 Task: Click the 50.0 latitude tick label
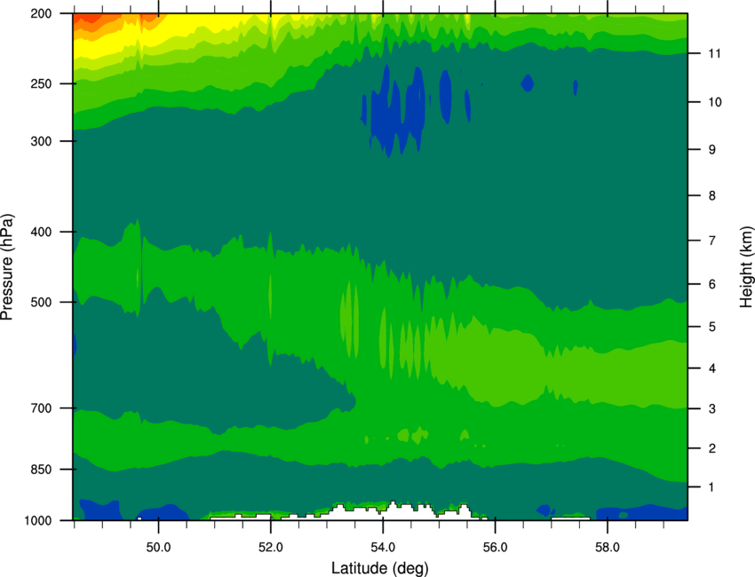pyautogui.click(x=158, y=548)
